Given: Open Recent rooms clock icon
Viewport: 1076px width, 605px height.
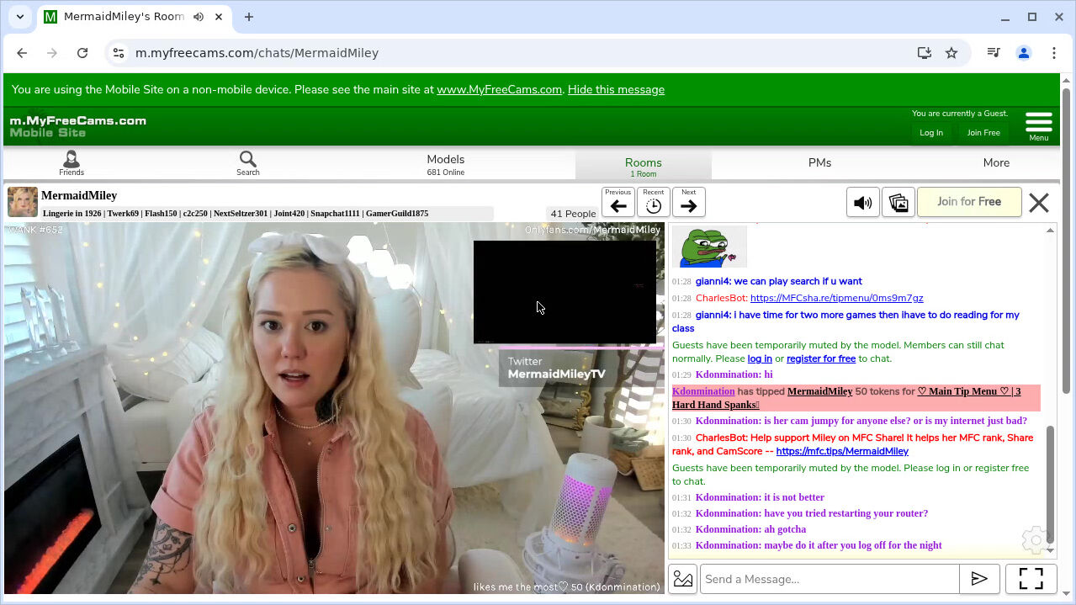Looking at the screenshot, I should coord(654,203).
